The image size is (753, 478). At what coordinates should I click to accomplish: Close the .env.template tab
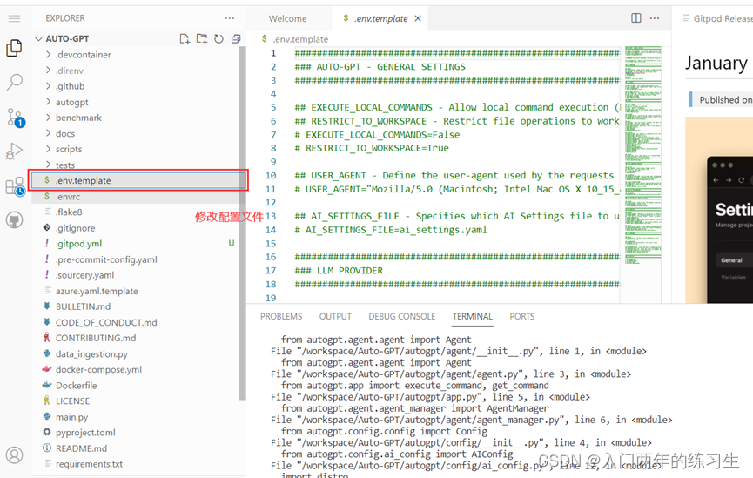[418, 18]
